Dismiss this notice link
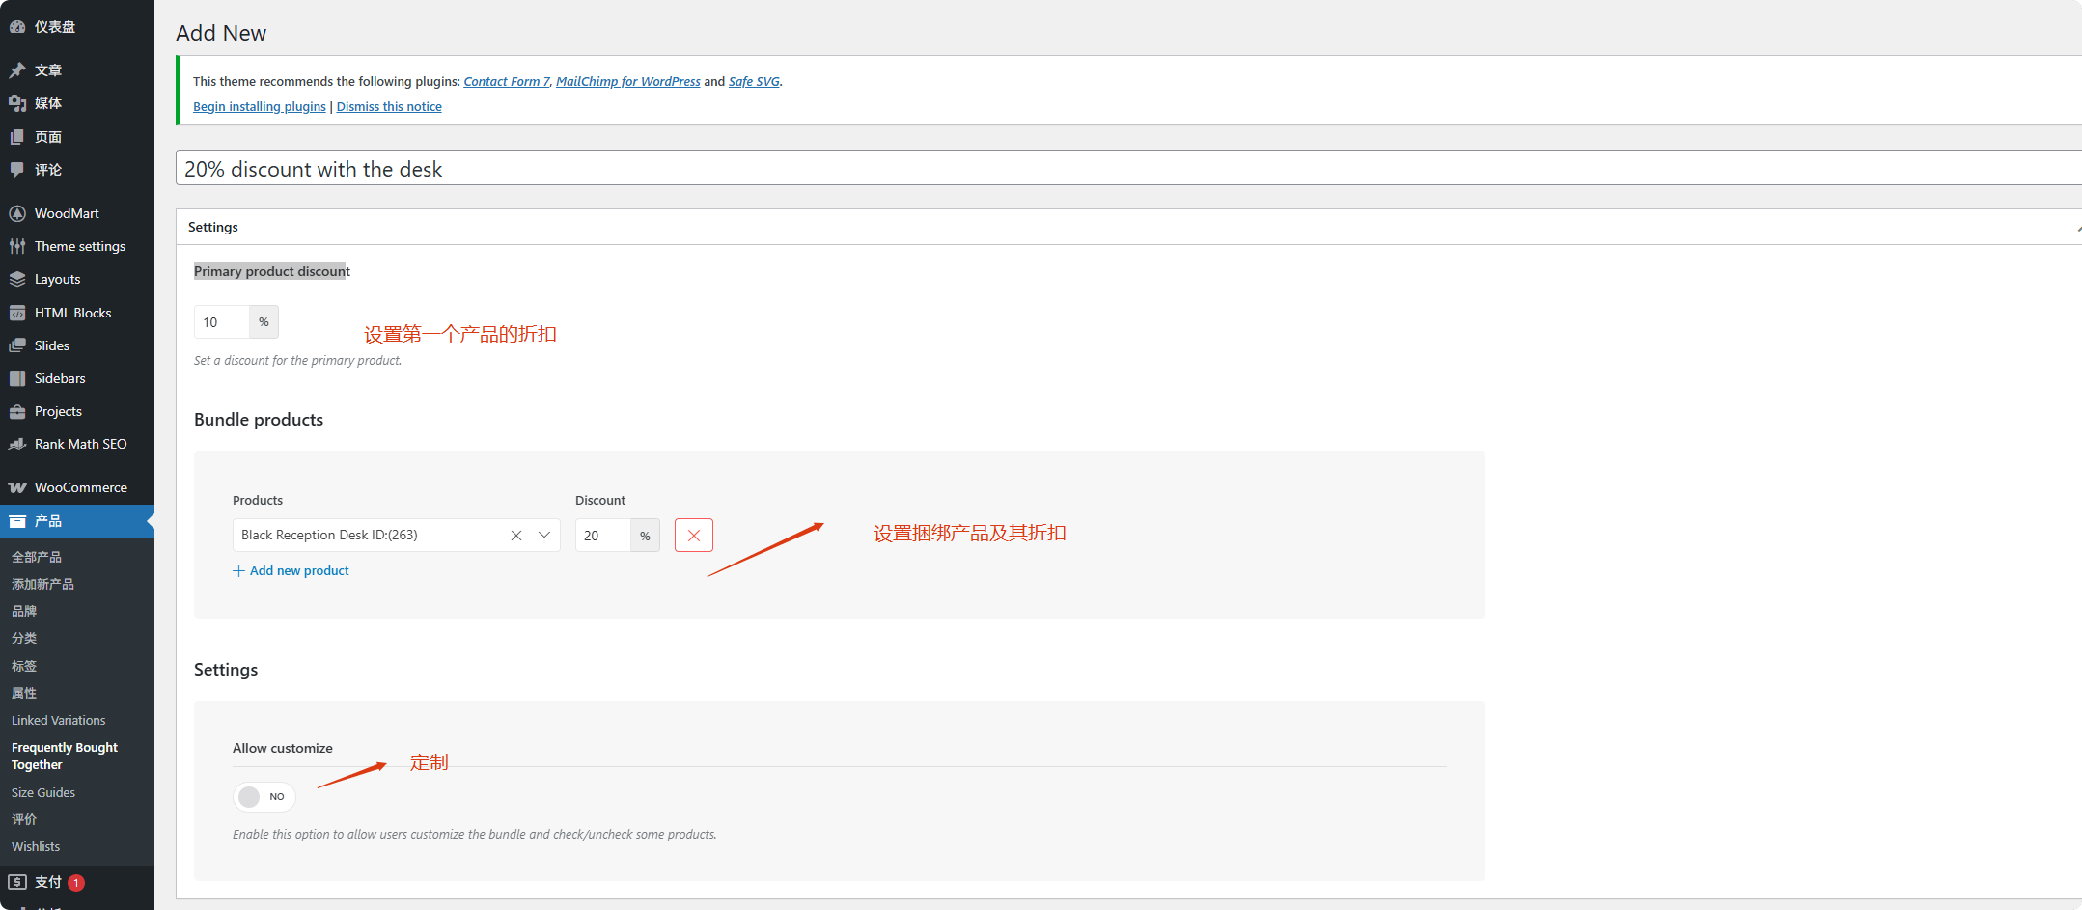This screenshot has height=910, width=2082. [389, 107]
